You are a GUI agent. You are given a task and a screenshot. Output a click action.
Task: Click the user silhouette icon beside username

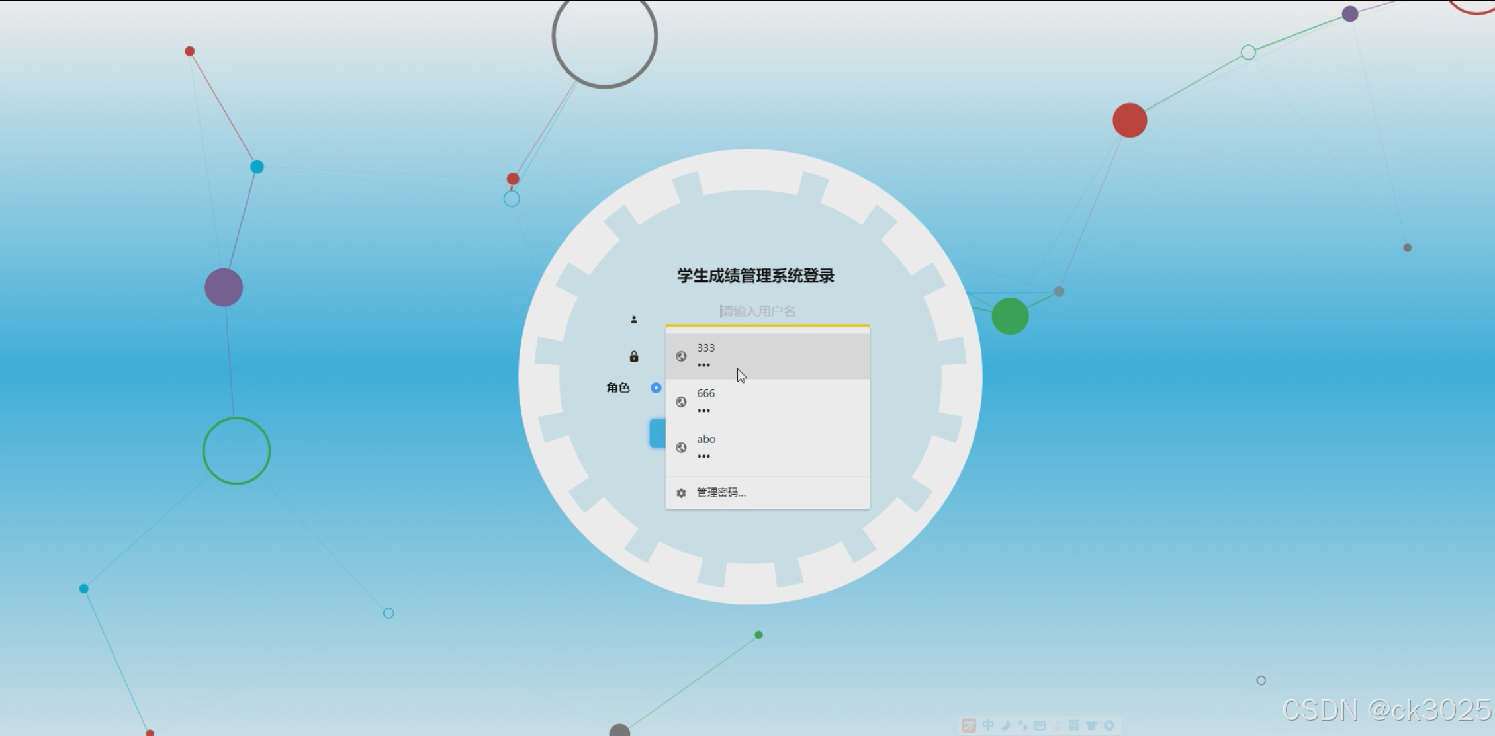(x=633, y=319)
